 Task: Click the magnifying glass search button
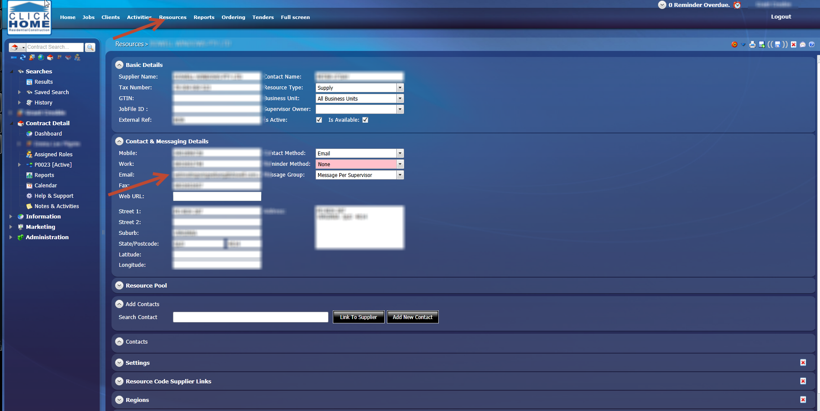pyautogui.click(x=90, y=47)
